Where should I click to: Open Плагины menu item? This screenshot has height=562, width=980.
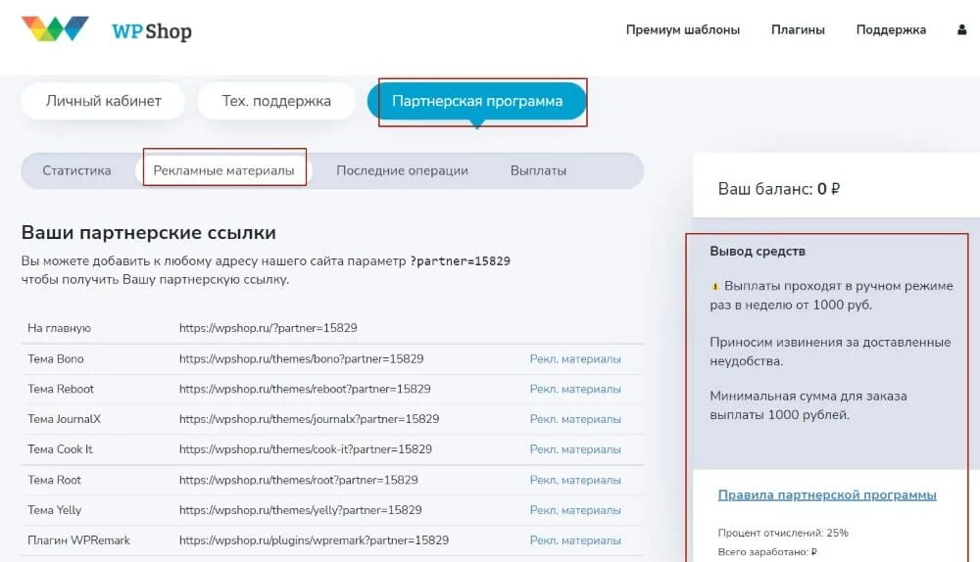tap(798, 29)
